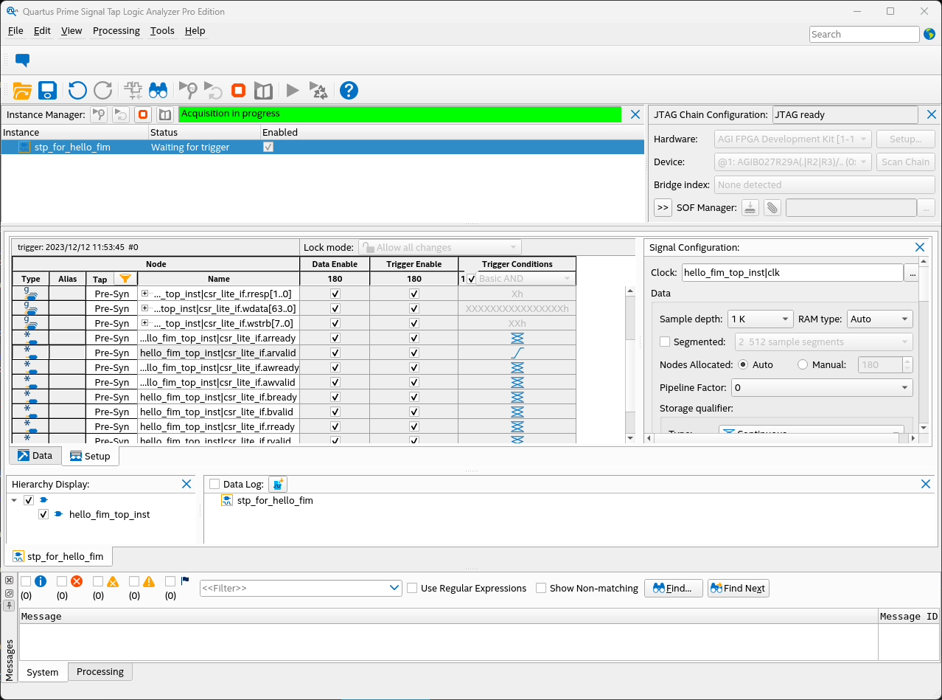Enable the Data Log checkbox
The image size is (942, 700).
[x=214, y=485]
